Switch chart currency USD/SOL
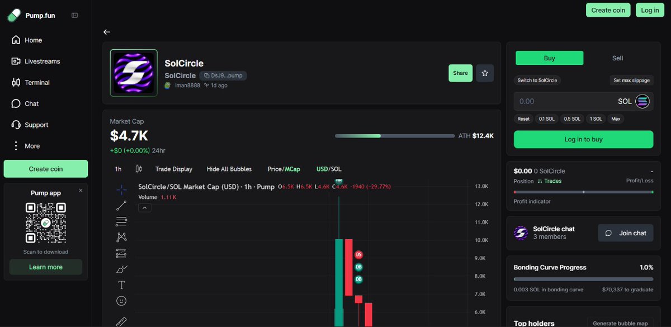Screen dimensions: 671x327 click(329, 169)
